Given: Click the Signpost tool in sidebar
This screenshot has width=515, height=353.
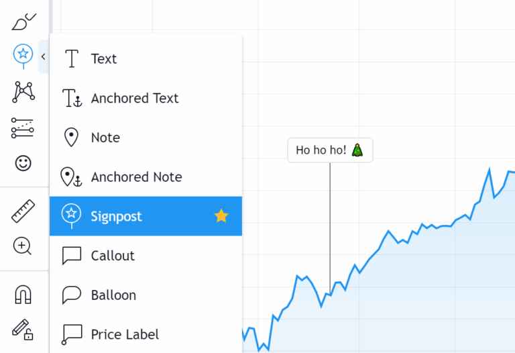Looking at the screenshot, I should point(23,55).
